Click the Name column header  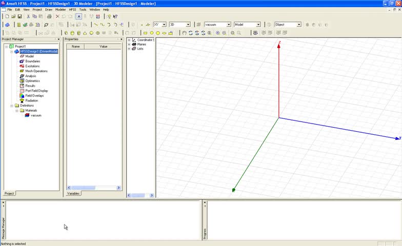[x=75, y=46]
